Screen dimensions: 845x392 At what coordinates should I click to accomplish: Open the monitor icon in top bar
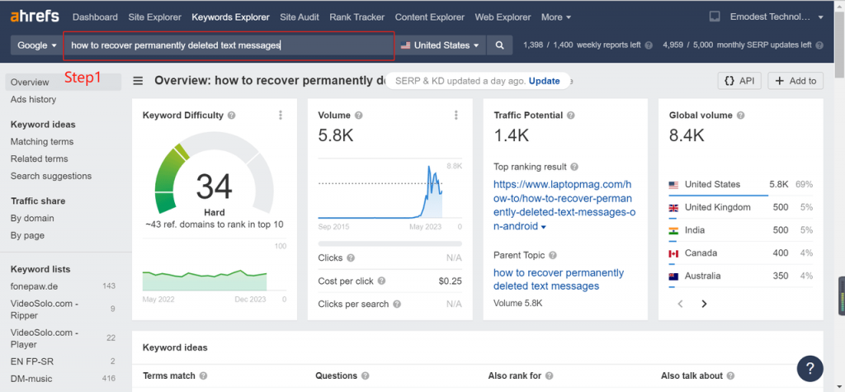coord(715,17)
